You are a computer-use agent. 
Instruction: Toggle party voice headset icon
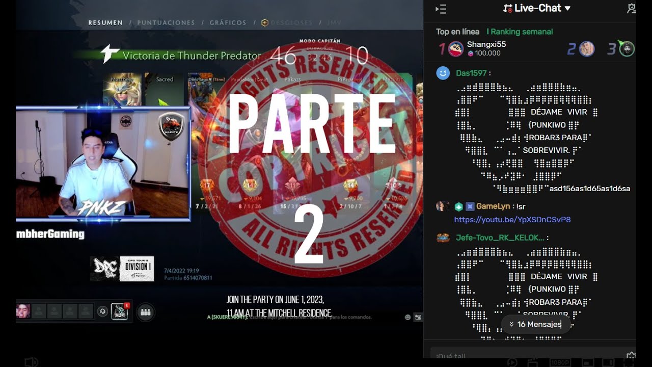102,311
